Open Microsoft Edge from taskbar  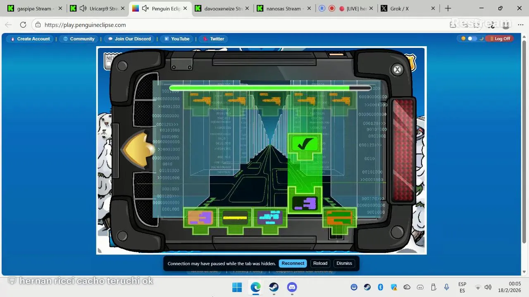coord(255,287)
